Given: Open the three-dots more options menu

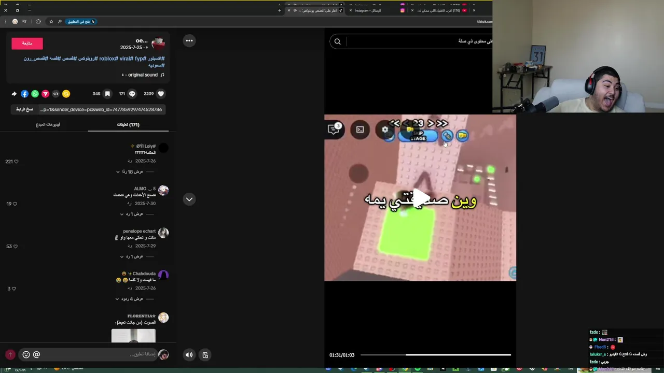Looking at the screenshot, I should 189,40.
